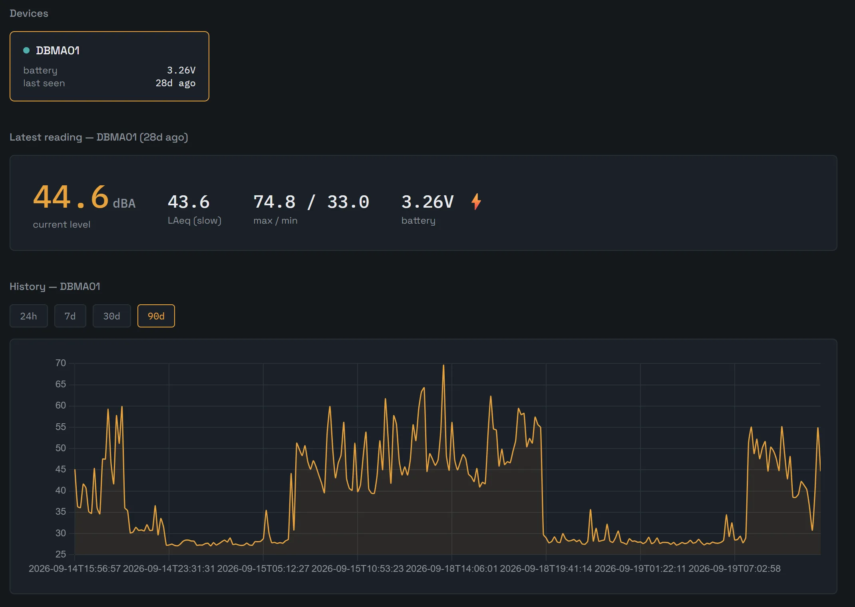Click the 2026-09-15T05:12:27 axis label
Image resolution: width=855 pixels, height=607 pixels.
coord(263,569)
